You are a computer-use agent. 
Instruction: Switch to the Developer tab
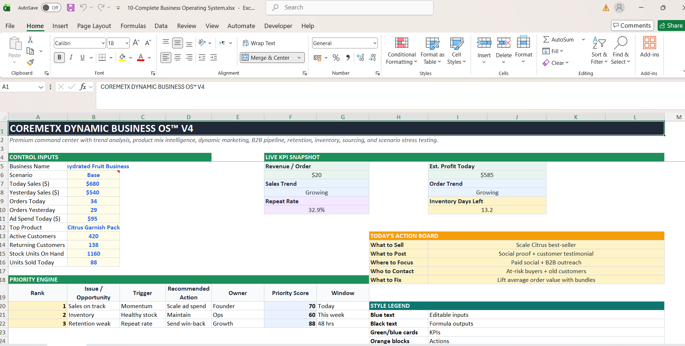tap(278, 26)
